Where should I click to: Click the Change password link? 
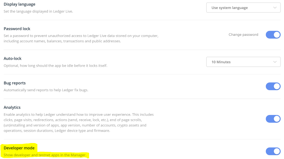pyautogui.click(x=243, y=34)
